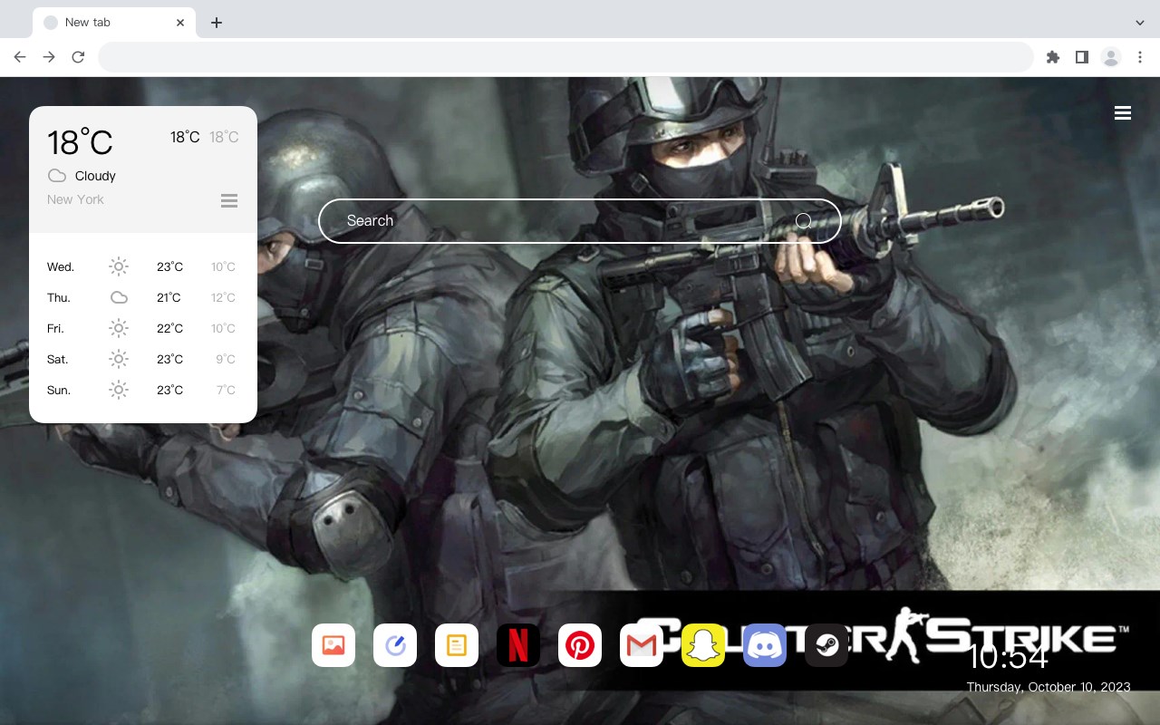
Task: Go forward using the browser forward arrow
Action: click(x=49, y=57)
